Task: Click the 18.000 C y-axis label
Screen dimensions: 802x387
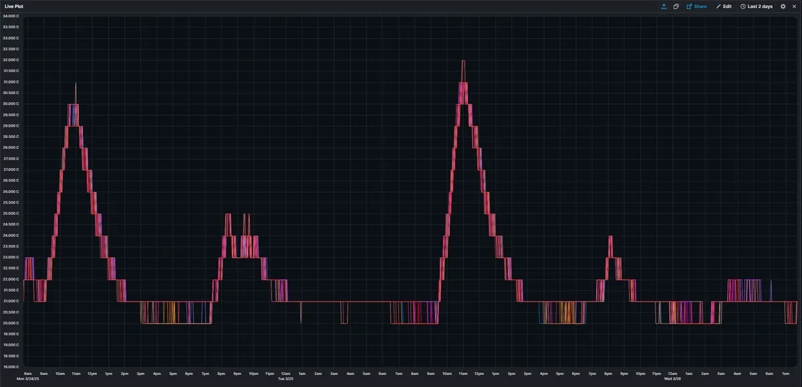Action: coord(10,367)
